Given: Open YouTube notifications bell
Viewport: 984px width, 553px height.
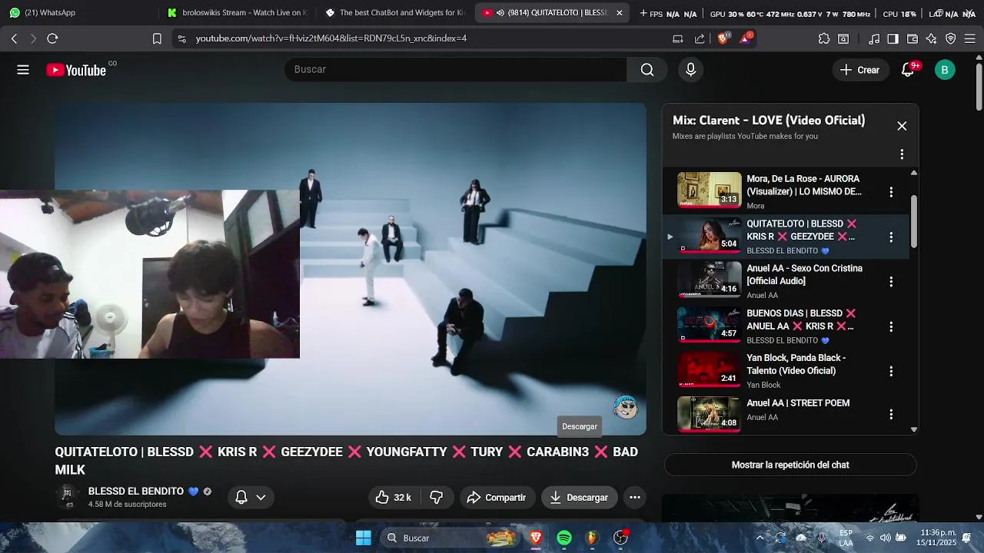Looking at the screenshot, I should (908, 70).
